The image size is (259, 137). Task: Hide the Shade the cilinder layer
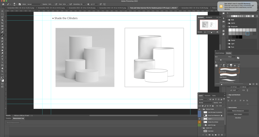point(199,122)
